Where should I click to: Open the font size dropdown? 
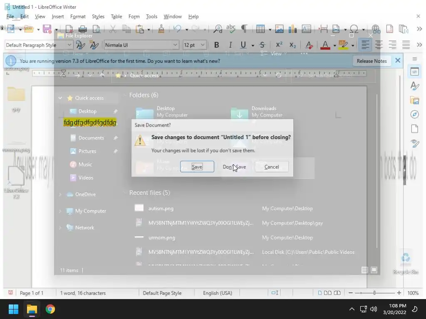(x=203, y=45)
